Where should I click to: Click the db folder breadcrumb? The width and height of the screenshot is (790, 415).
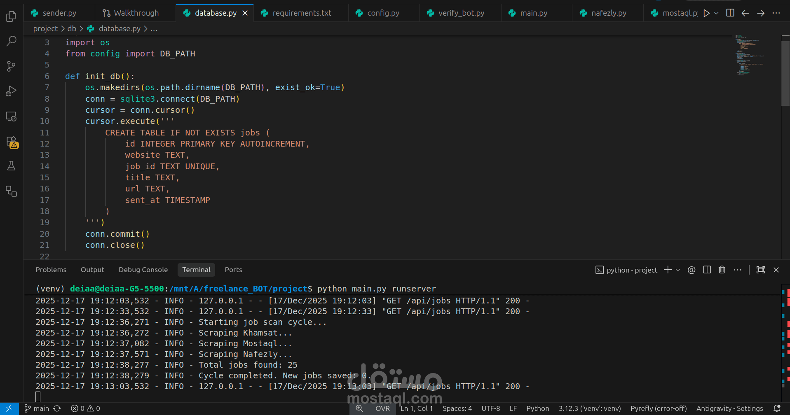click(x=72, y=29)
